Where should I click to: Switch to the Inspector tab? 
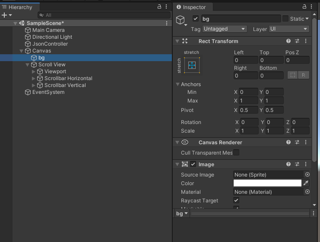(x=193, y=7)
